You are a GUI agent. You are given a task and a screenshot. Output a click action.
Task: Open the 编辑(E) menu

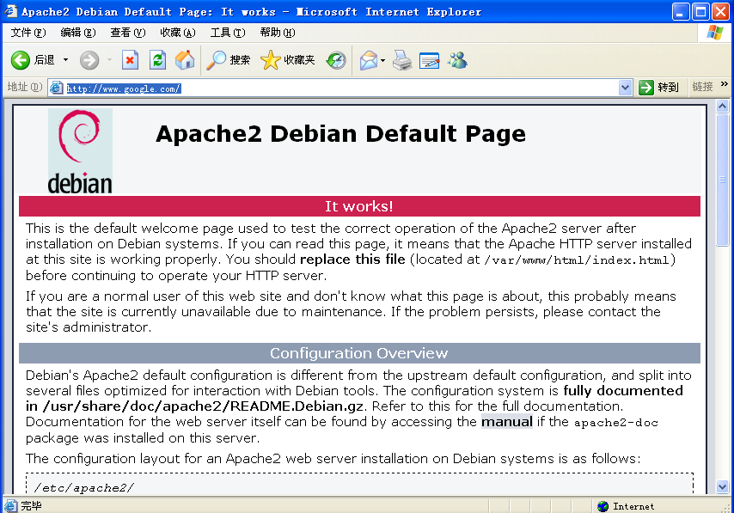(x=78, y=33)
